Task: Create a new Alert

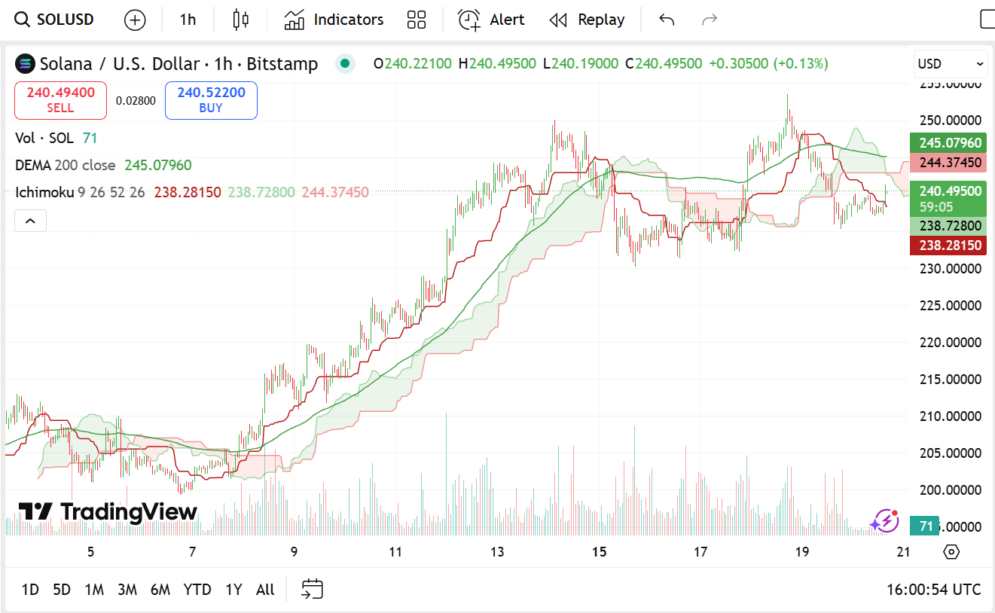Action: pyautogui.click(x=491, y=20)
